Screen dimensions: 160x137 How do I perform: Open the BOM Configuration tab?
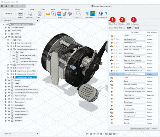[x=133, y=24]
